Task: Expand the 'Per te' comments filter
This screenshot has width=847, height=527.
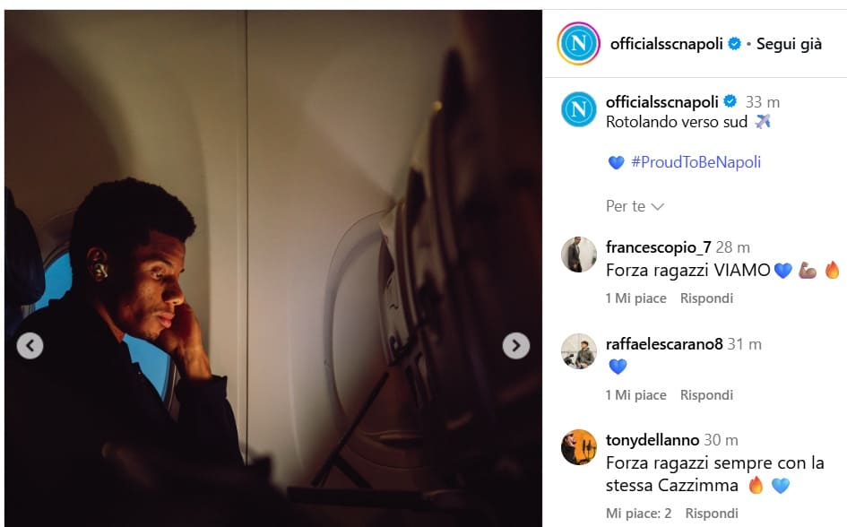Action: point(635,206)
